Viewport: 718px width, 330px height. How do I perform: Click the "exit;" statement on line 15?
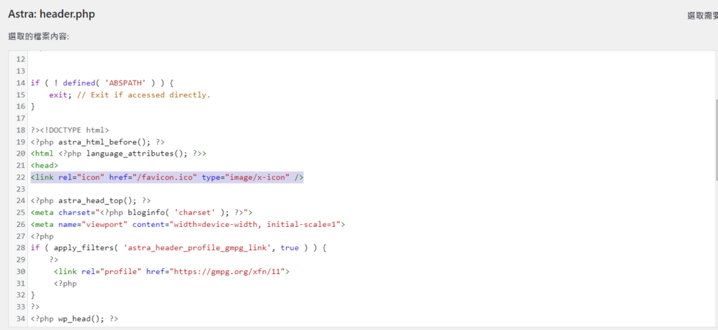pyautogui.click(x=58, y=95)
